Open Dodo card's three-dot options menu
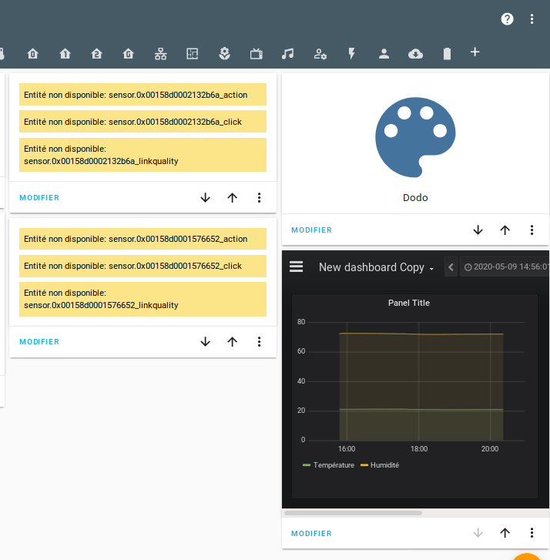550x560 pixels. 532,230
